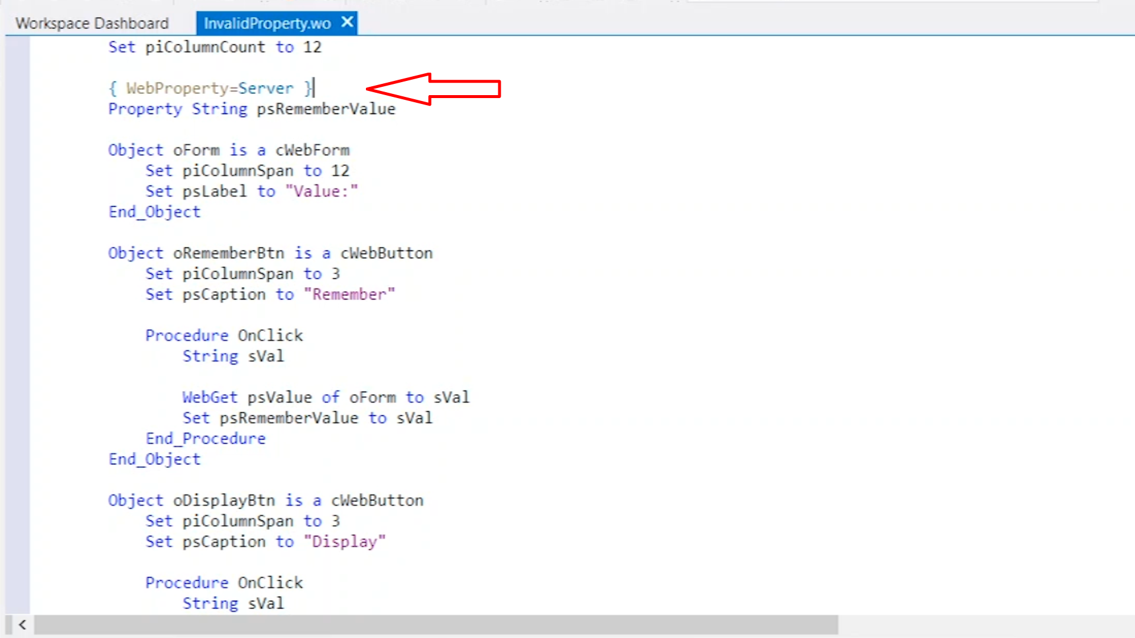The width and height of the screenshot is (1135, 638).
Task: Switch to the Workspace Dashboard tab
Action: click(x=92, y=23)
